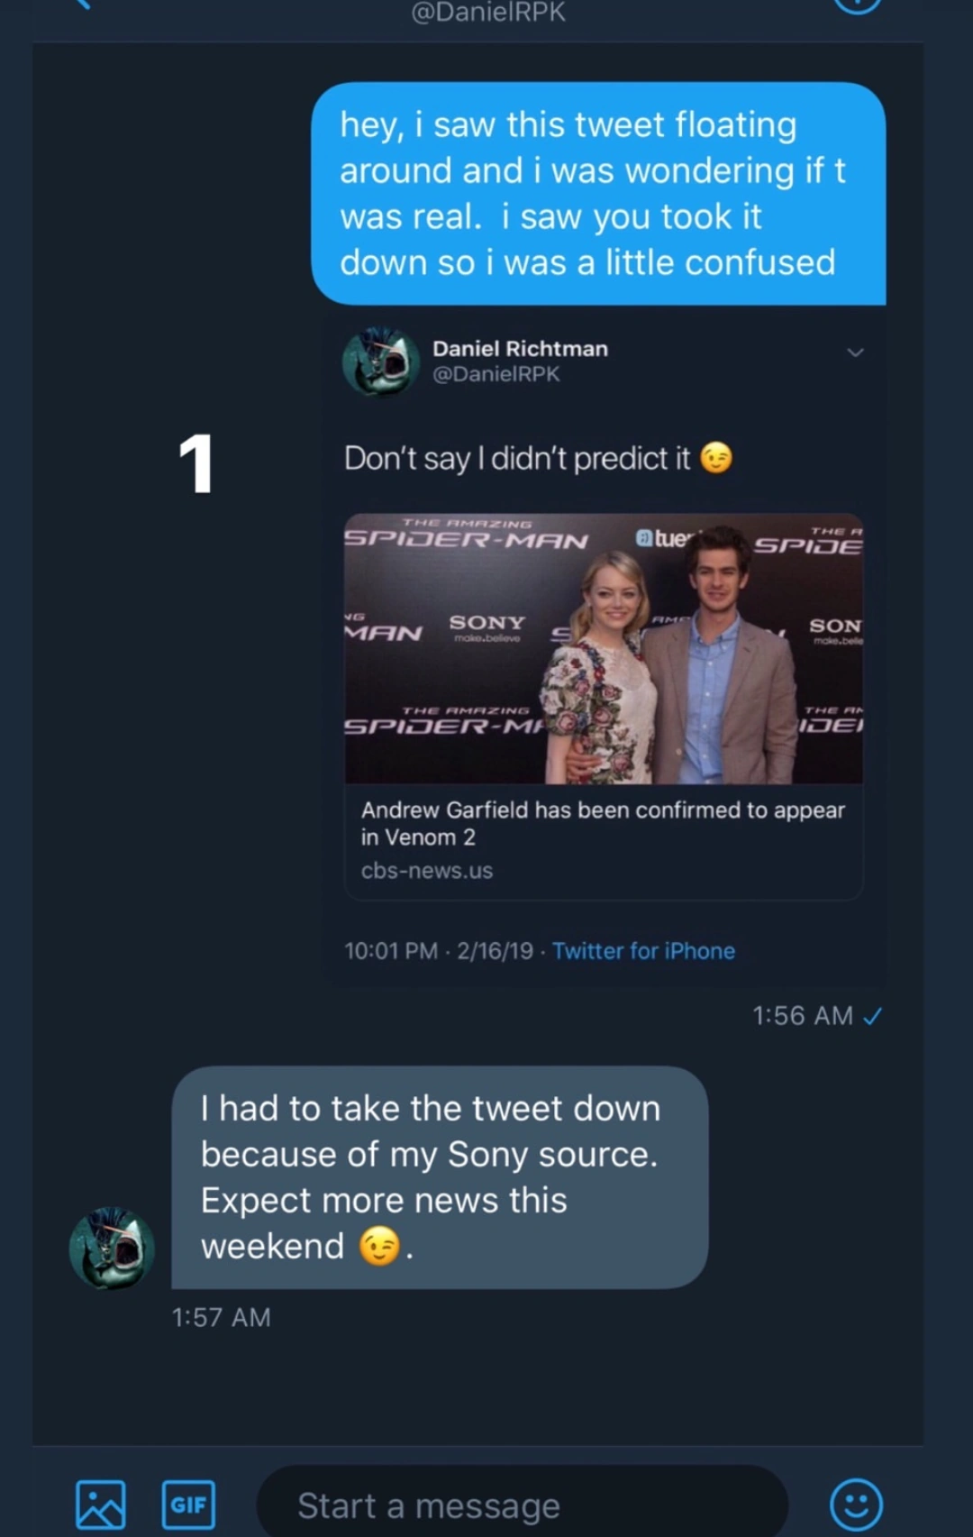Tap the back arrow in header

pyautogui.click(x=81, y=5)
